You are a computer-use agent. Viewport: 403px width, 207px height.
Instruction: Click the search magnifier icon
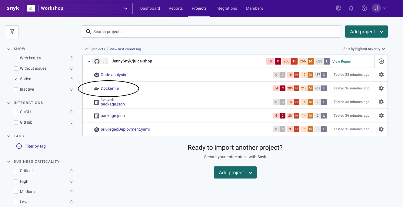point(88,32)
